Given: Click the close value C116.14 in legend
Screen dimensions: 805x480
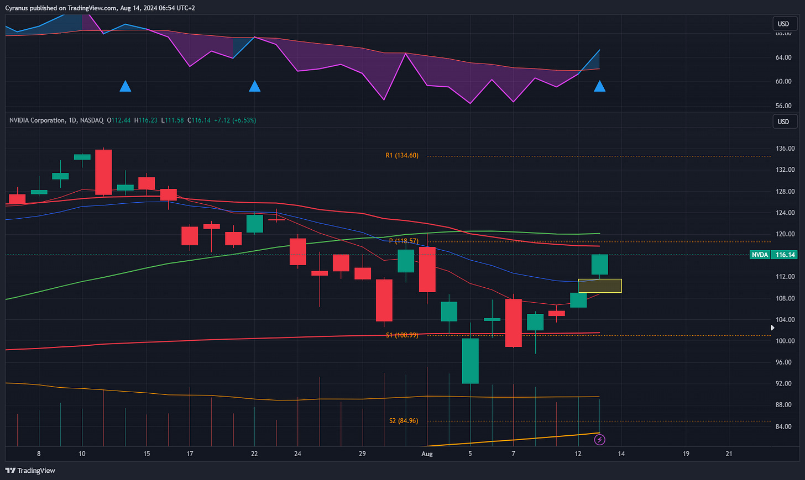Looking at the screenshot, I should coord(199,120).
